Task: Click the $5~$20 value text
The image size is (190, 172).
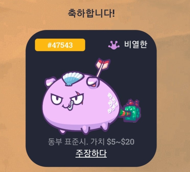Action: 120,142
